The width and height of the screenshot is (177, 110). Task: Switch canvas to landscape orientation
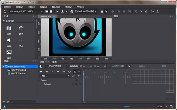pyautogui.click(x=47, y=11)
